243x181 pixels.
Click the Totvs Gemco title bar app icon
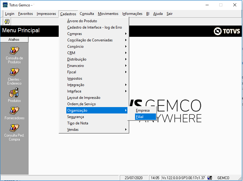[x=5, y=5]
